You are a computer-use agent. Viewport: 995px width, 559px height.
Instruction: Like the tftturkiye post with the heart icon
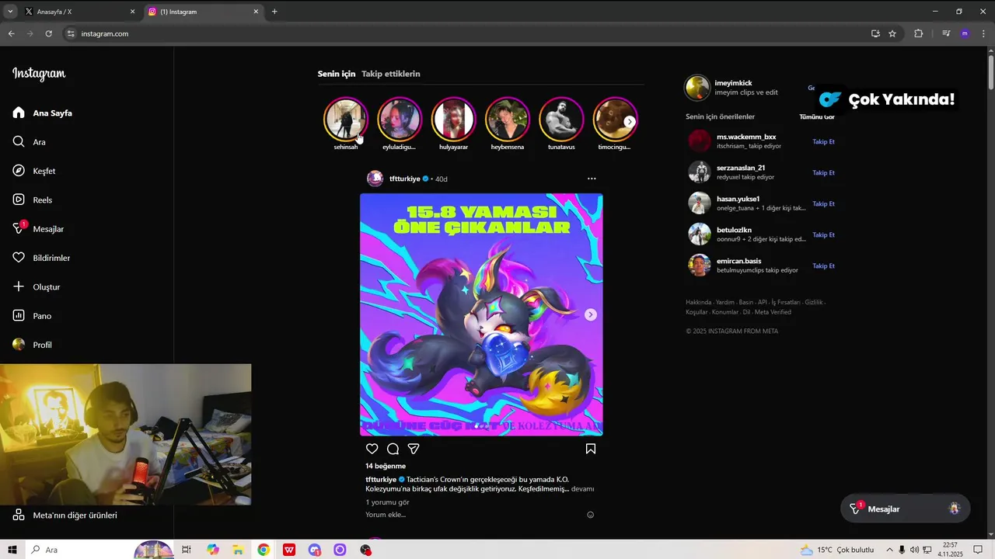372,449
